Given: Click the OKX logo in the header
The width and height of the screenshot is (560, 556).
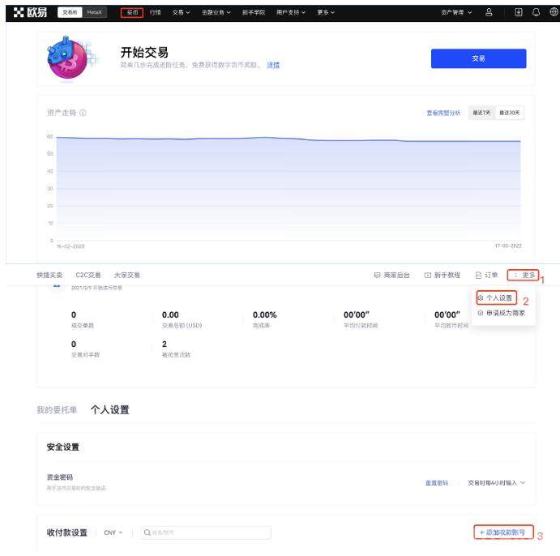Looking at the screenshot, I should tap(30, 12).
